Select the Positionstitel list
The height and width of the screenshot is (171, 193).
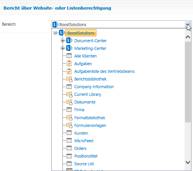(86, 156)
